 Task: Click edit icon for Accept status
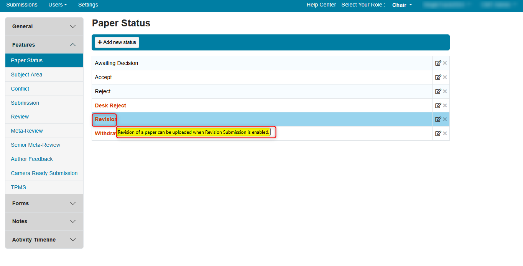click(438, 77)
